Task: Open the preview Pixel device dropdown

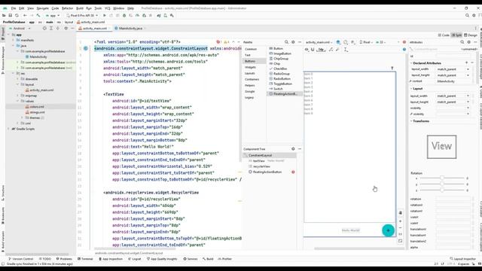Action: [366, 42]
